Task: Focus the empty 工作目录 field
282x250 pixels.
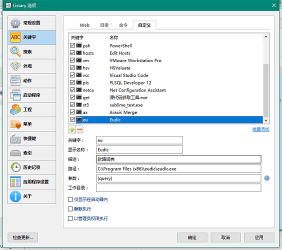Action: [178, 188]
